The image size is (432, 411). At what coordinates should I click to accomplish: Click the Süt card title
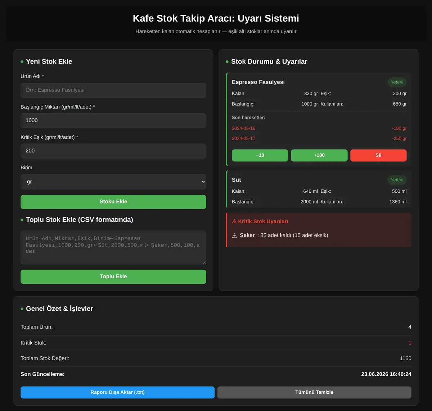237,180
